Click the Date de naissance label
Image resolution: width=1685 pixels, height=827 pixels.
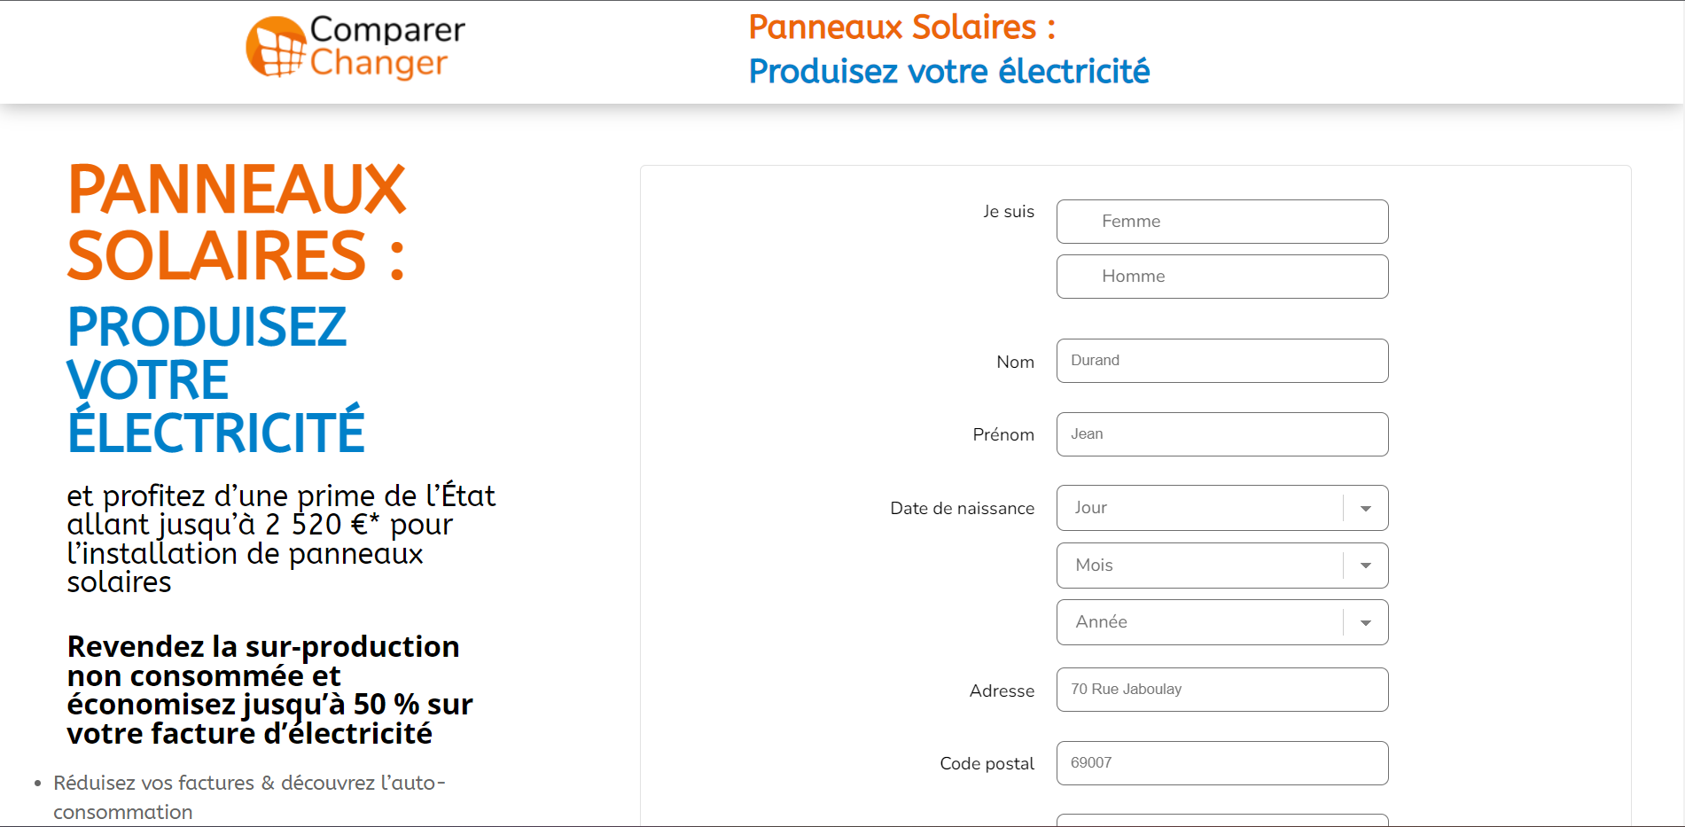(962, 508)
